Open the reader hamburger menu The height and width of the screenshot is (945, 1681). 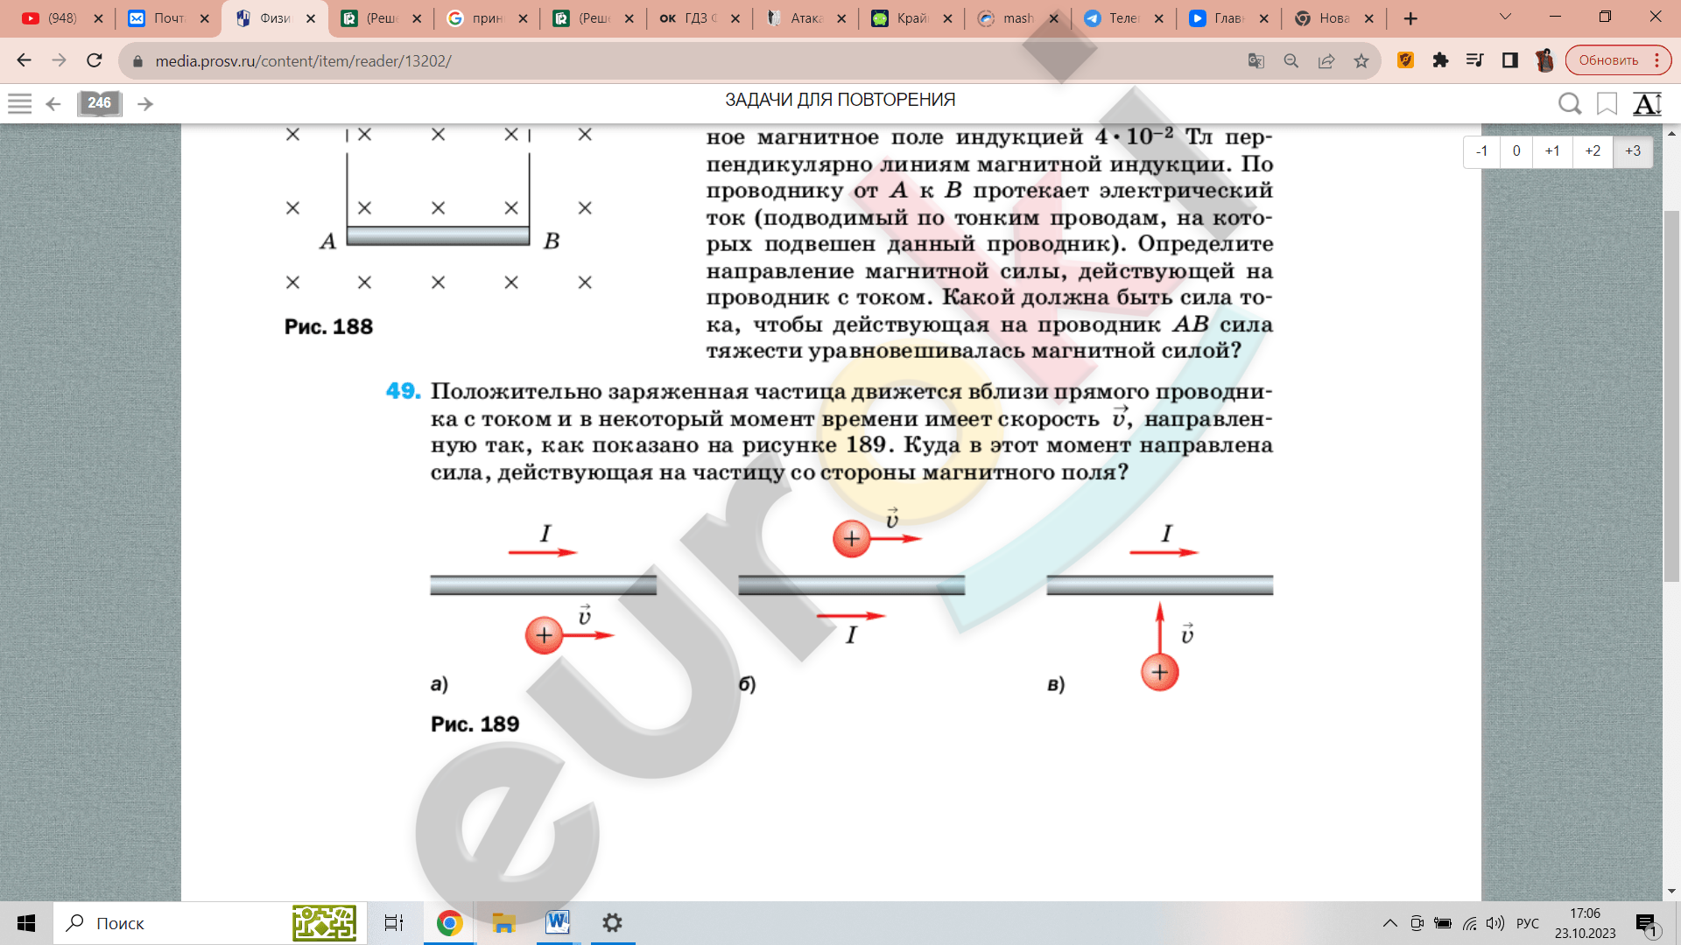(x=19, y=103)
